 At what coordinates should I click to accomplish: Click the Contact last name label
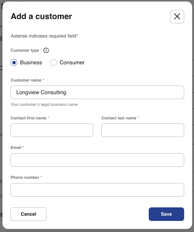click(x=119, y=118)
